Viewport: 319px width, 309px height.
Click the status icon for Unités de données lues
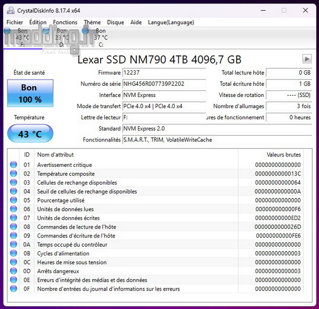pyautogui.click(x=14, y=209)
